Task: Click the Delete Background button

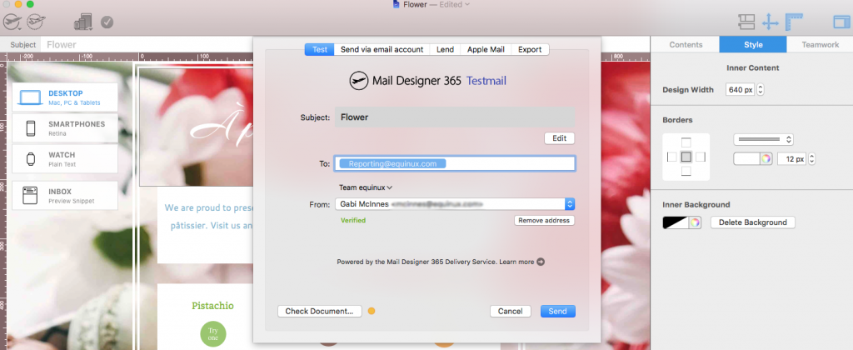Action: coord(753,222)
